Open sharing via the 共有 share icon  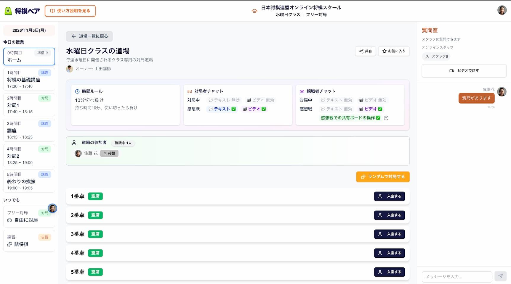coord(362,51)
